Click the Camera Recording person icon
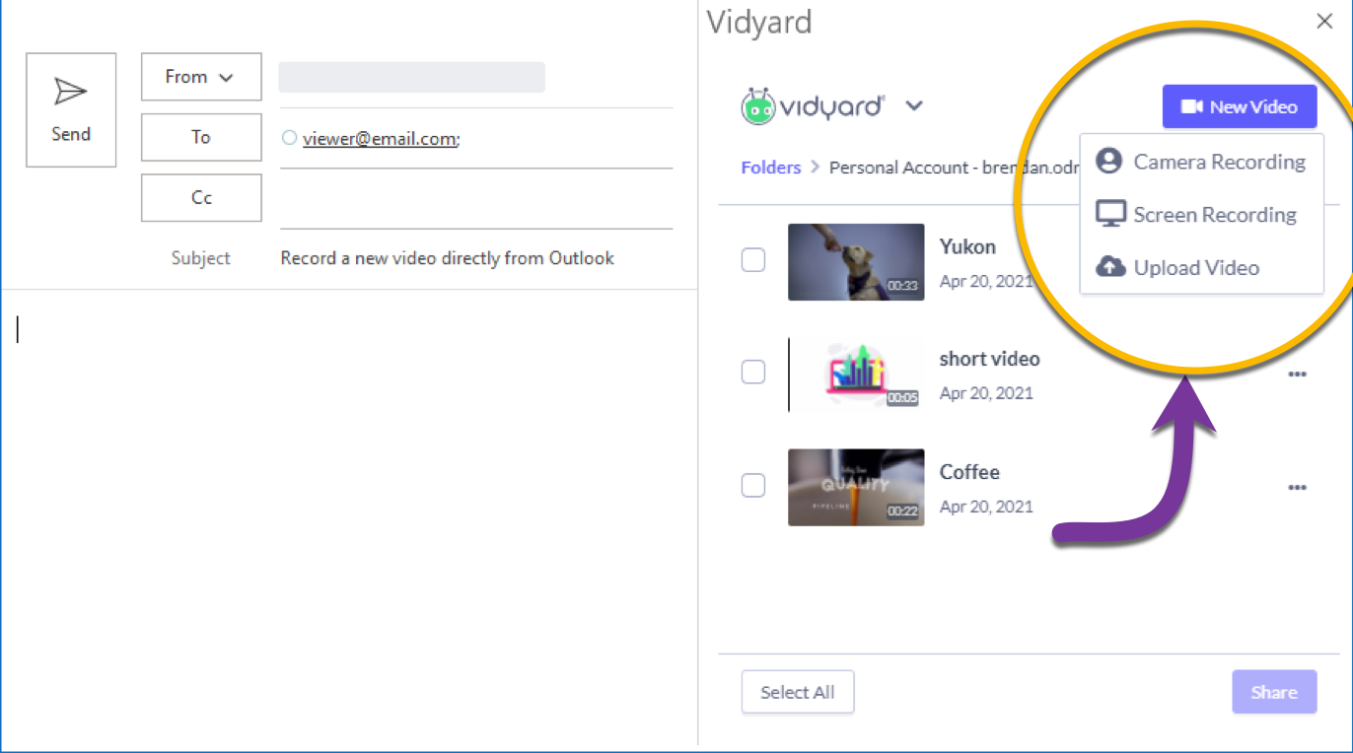This screenshot has height=753, width=1353. [1109, 161]
